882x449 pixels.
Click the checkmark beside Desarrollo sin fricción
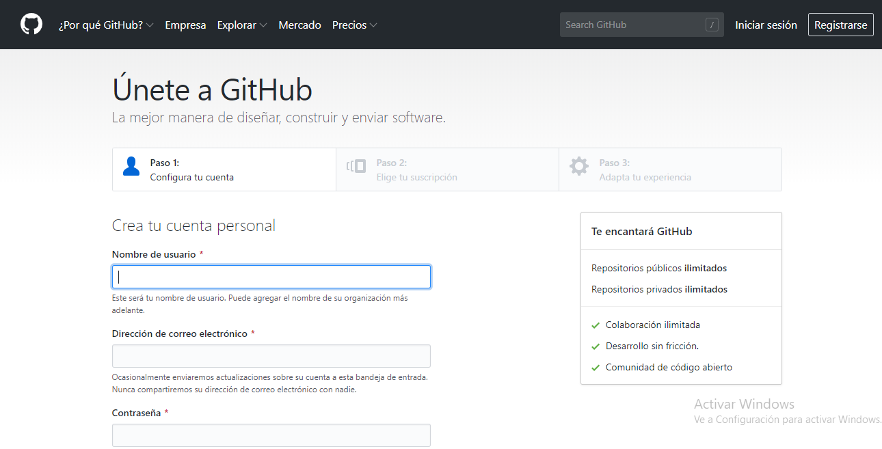[596, 346]
